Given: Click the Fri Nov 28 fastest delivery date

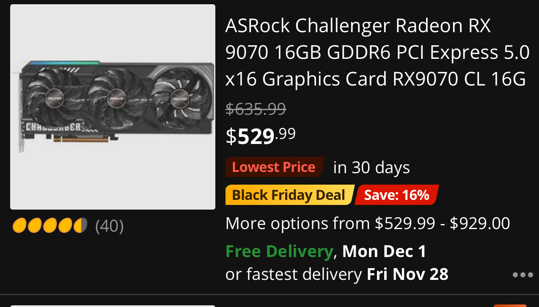Looking at the screenshot, I should (407, 274).
